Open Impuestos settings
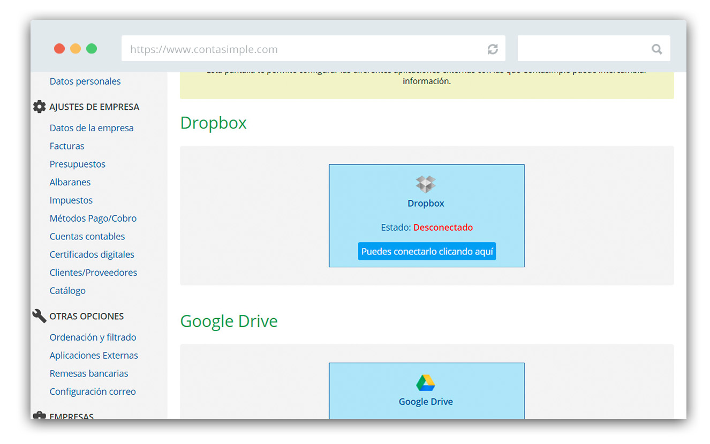This screenshot has height=444, width=710. tap(71, 200)
